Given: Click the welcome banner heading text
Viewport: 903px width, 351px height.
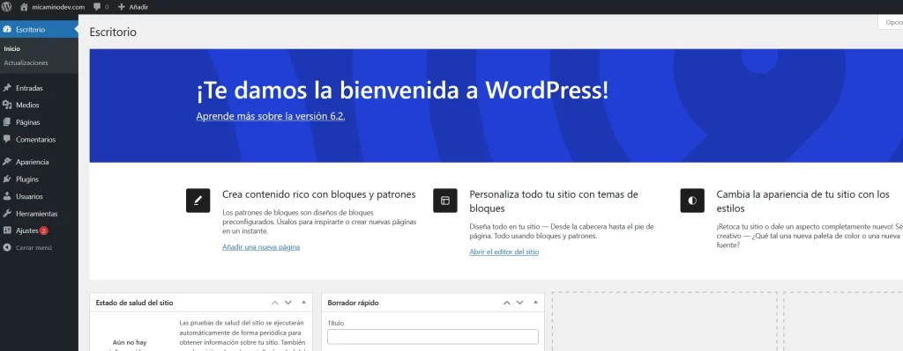Looking at the screenshot, I should pyautogui.click(x=402, y=91).
